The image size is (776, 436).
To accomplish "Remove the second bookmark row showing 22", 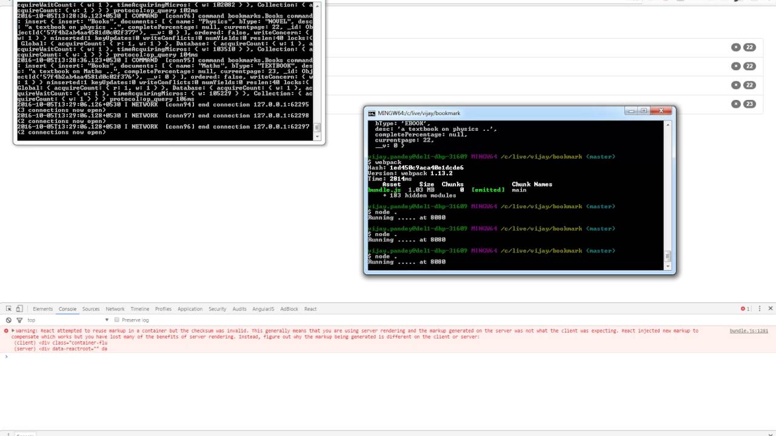I will [x=736, y=66].
